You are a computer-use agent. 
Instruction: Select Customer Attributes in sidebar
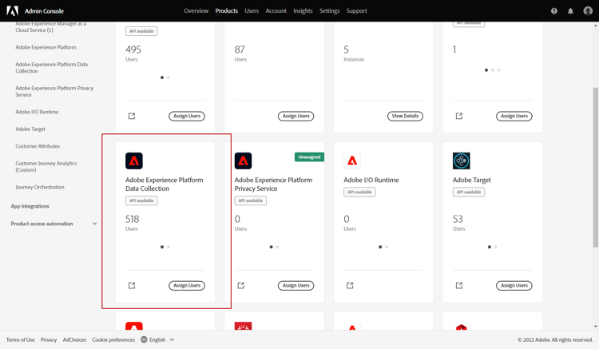(38, 146)
